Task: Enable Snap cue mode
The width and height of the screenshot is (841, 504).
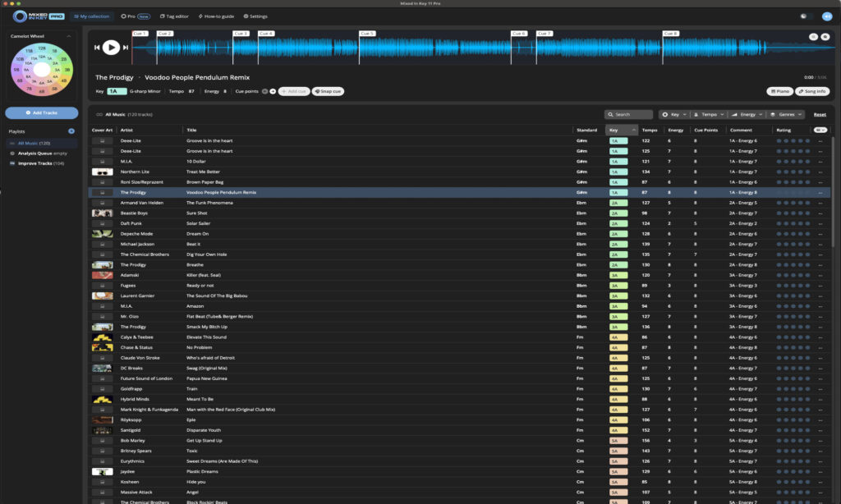Action: click(x=329, y=91)
